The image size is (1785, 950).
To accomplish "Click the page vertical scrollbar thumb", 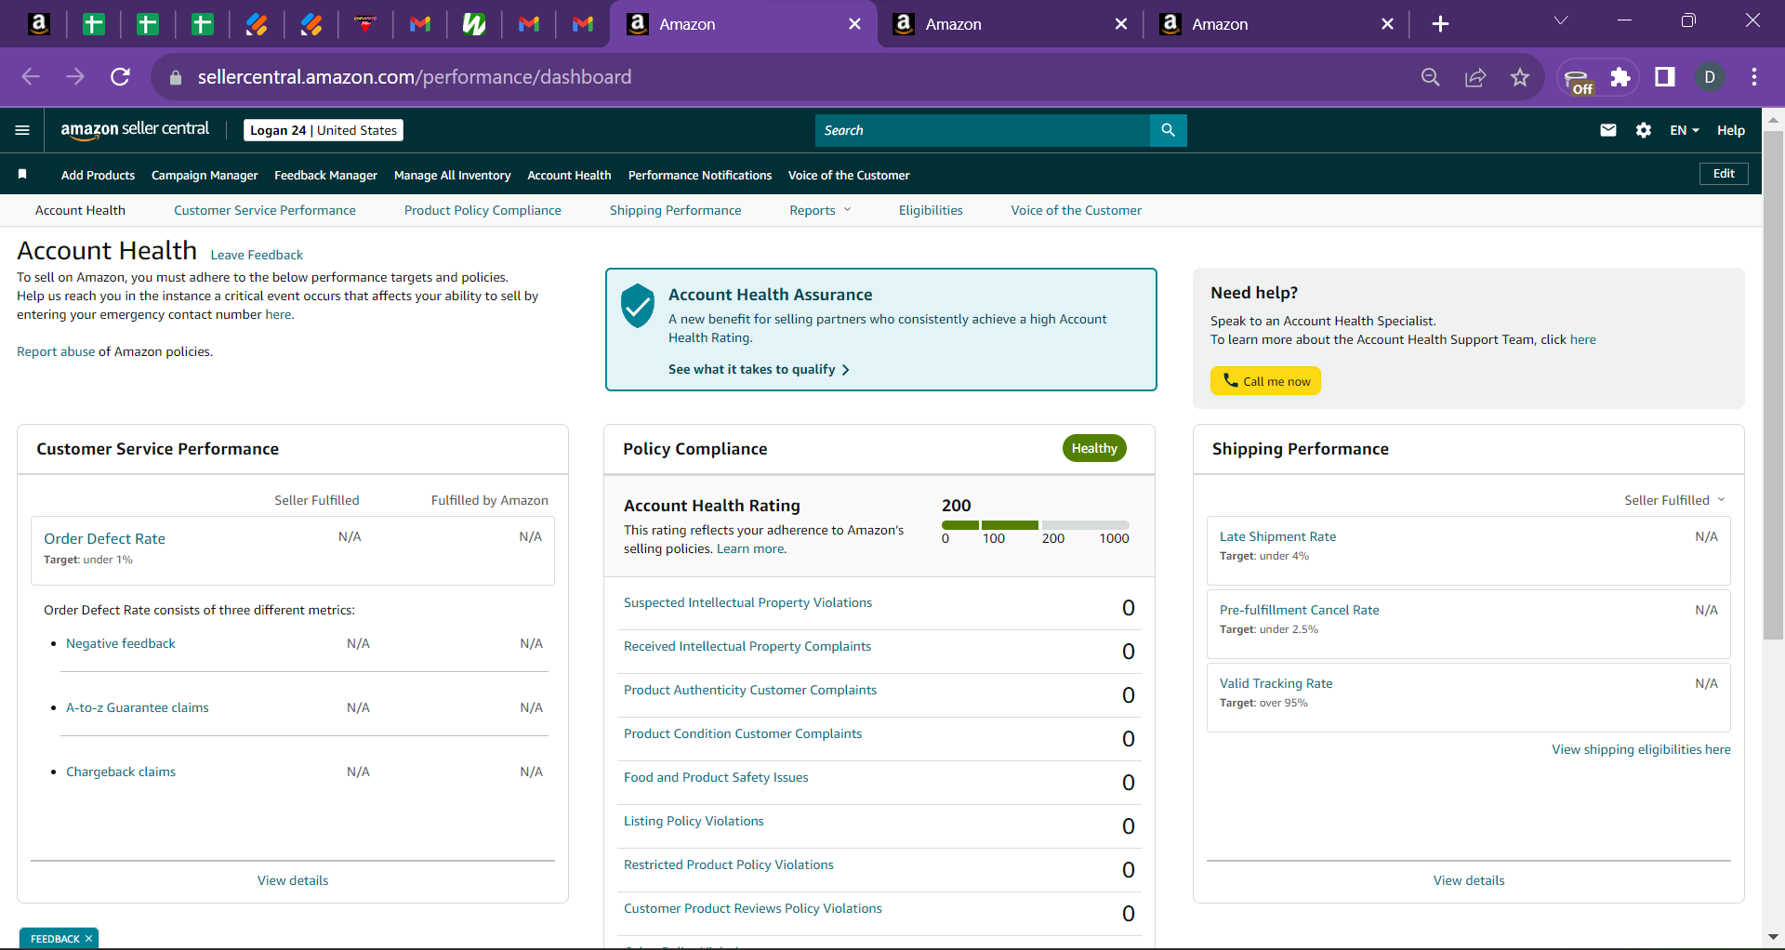I will [x=1773, y=385].
